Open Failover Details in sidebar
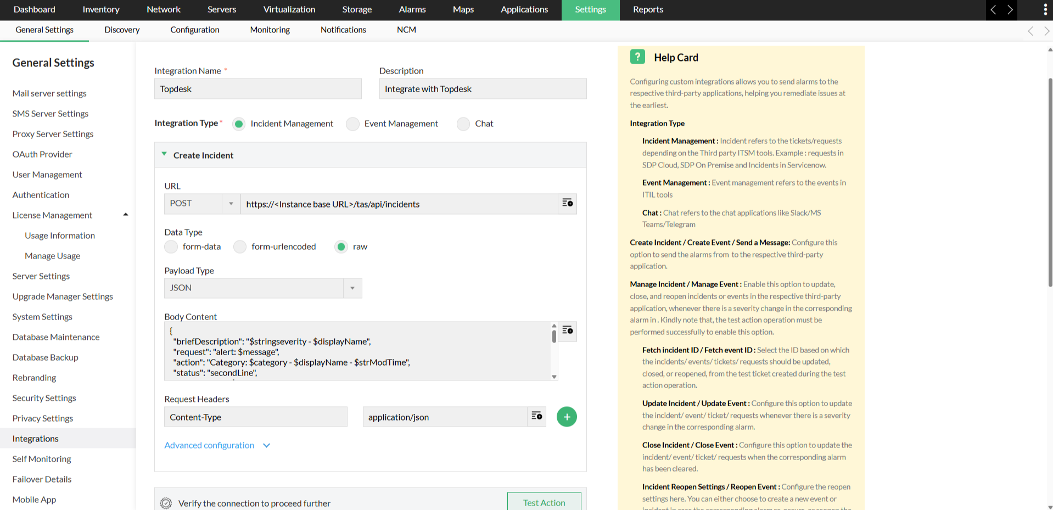The width and height of the screenshot is (1053, 510). click(x=42, y=479)
